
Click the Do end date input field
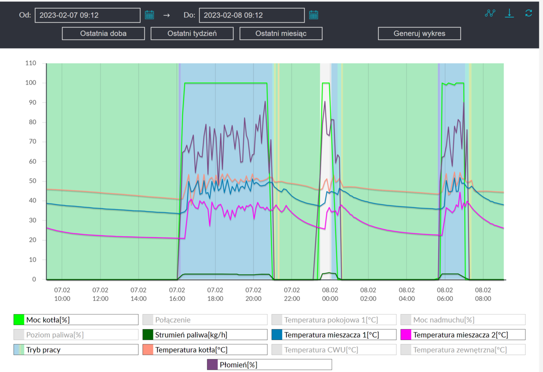[x=252, y=15]
